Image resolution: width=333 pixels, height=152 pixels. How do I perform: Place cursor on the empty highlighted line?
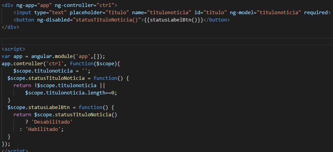click(x=166, y=41)
